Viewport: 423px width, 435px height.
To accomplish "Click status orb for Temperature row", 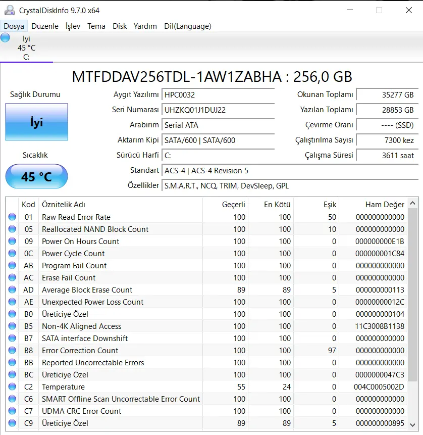I will click(x=12, y=386).
